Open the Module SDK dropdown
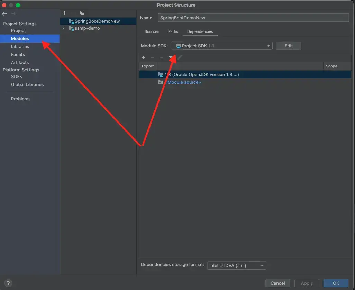The image size is (355, 290). pyautogui.click(x=221, y=46)
